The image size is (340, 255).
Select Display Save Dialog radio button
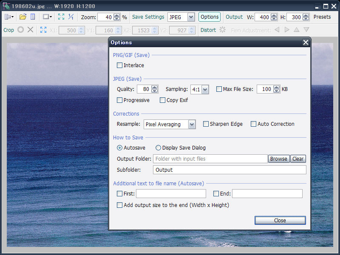pos(158,148)
